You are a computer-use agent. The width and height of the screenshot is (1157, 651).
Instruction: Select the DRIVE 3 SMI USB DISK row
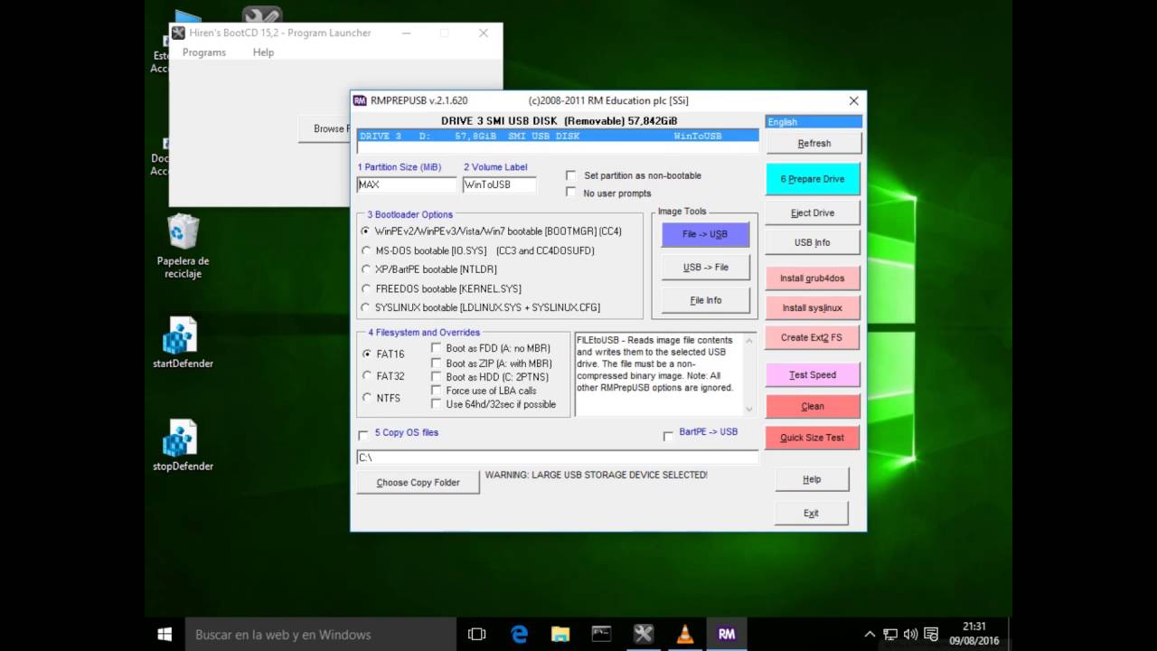click(558, 137)
